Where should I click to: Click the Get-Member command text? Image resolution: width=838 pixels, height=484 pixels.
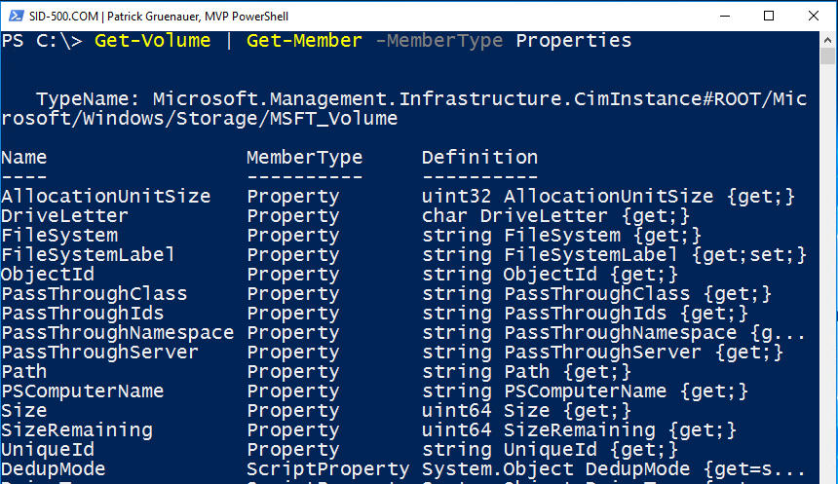[x=304, y=41]
